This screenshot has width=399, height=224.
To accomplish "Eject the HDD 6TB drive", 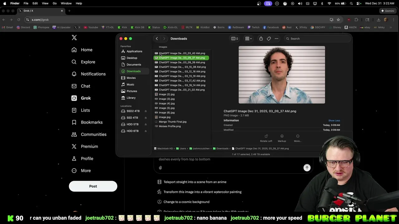I will click(x=146, y=131).
